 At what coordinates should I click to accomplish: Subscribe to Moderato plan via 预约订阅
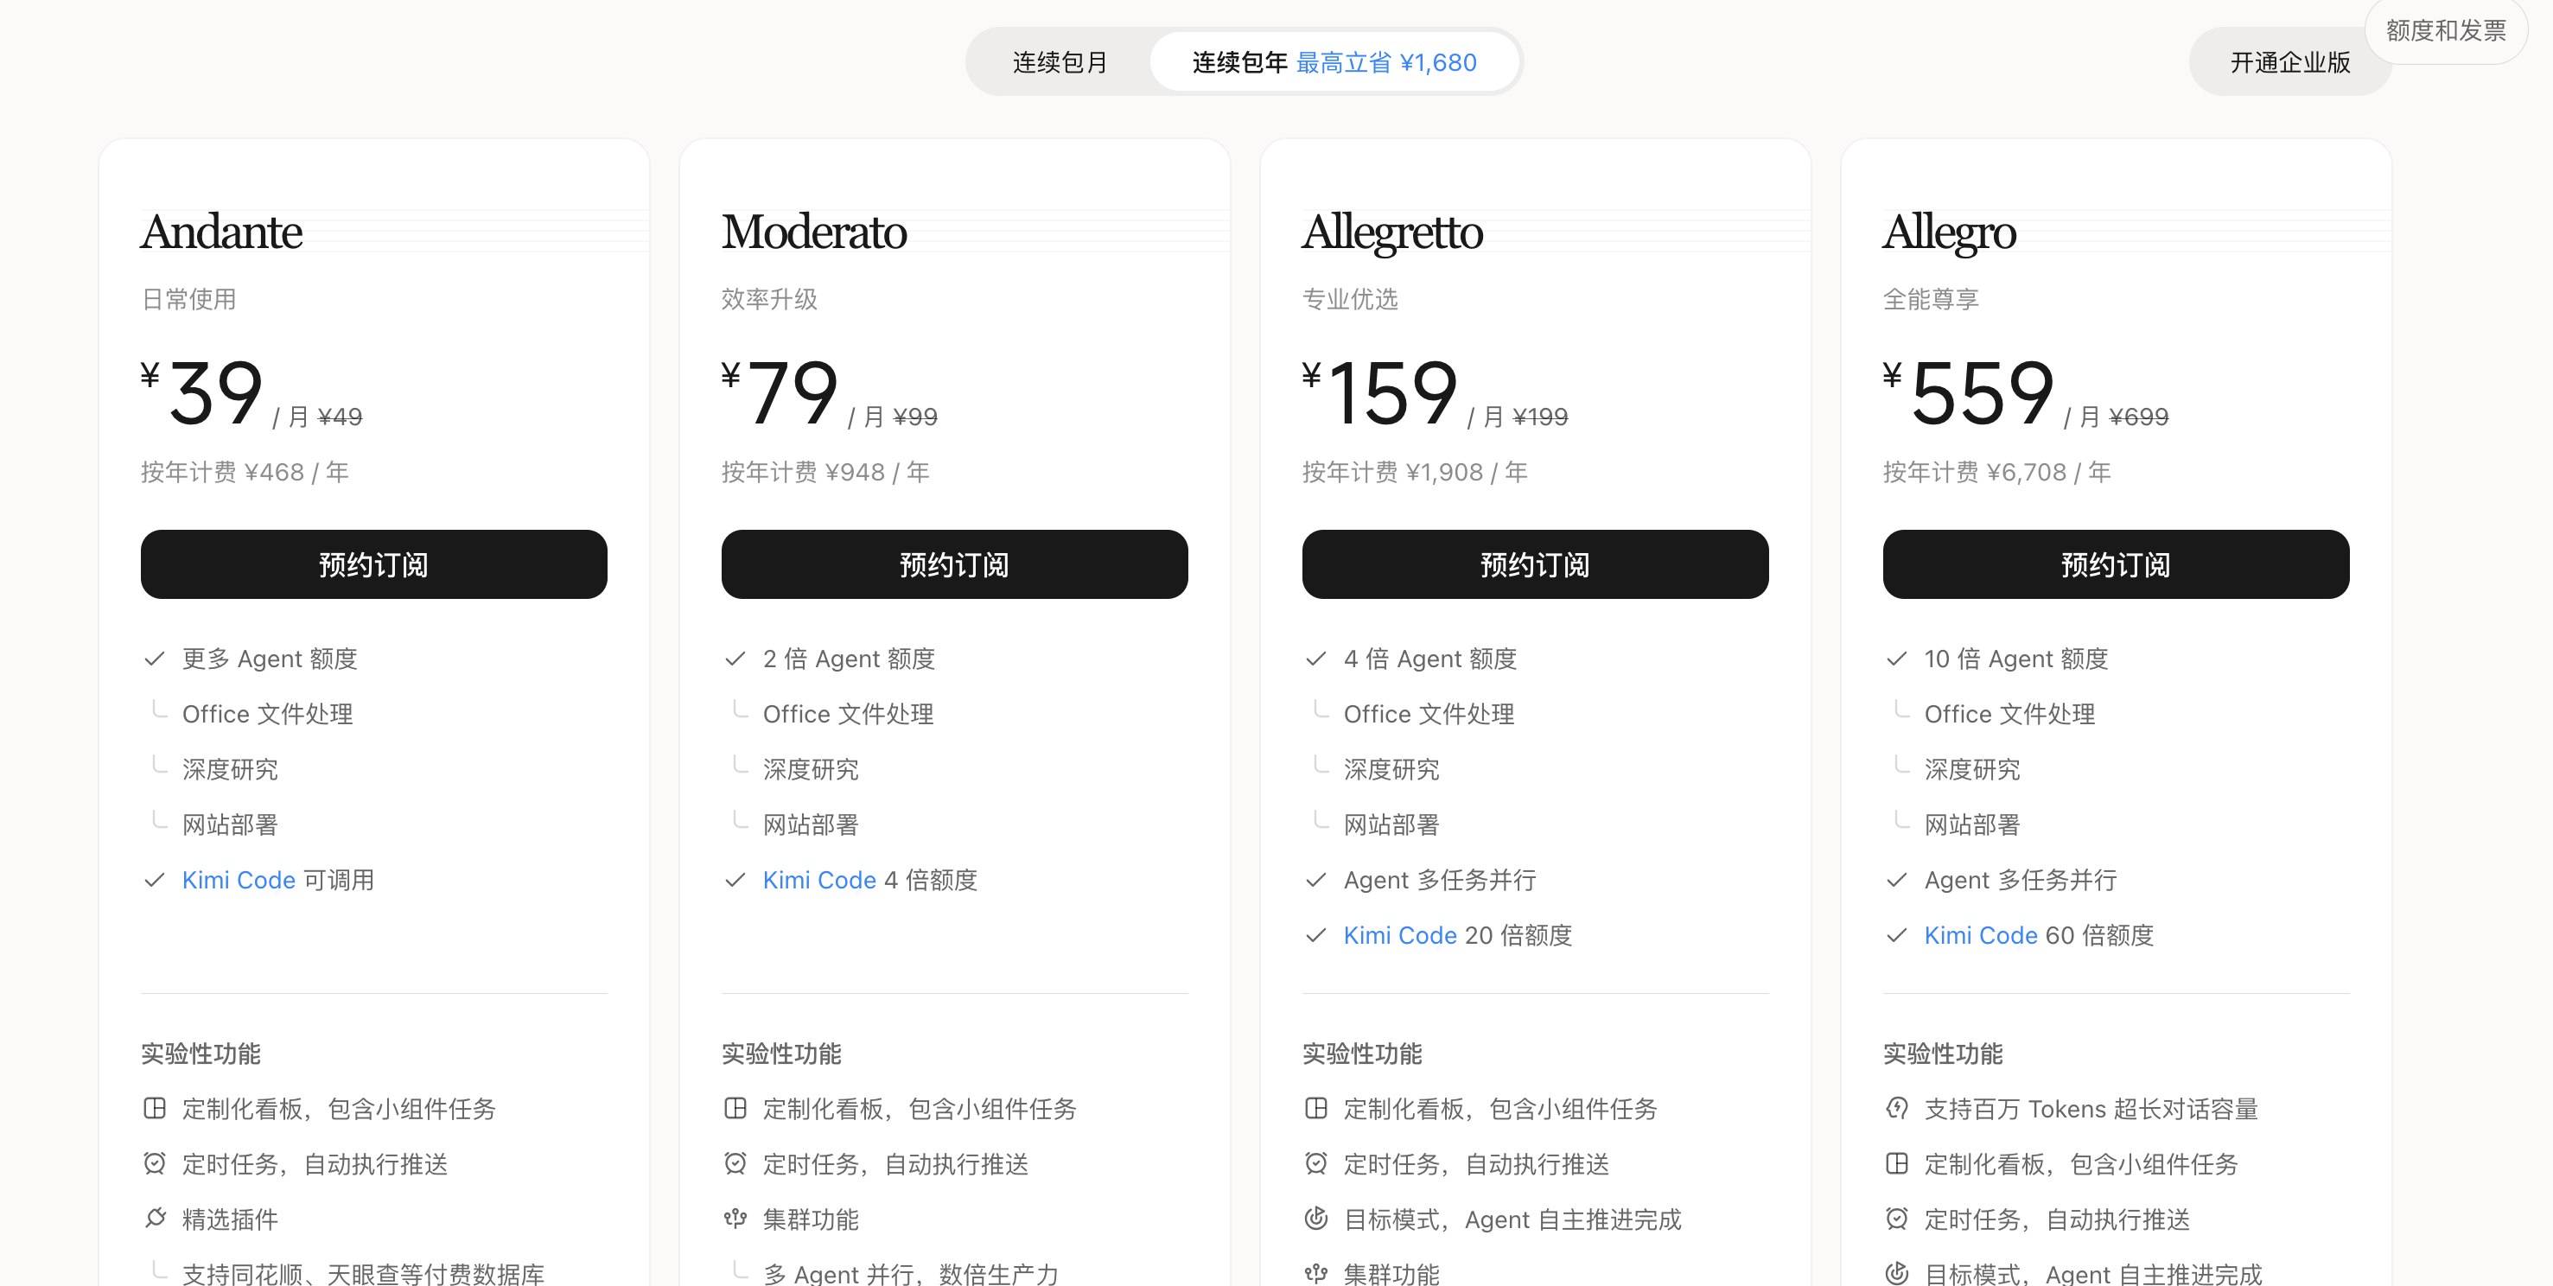(x=954, y=563)
